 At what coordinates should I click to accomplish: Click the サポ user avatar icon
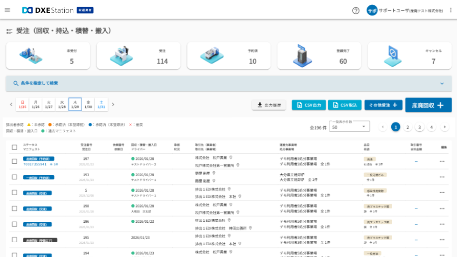[x=372, y=10]
